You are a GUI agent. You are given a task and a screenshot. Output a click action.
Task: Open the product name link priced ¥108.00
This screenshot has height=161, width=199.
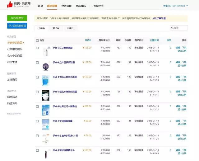63,48
